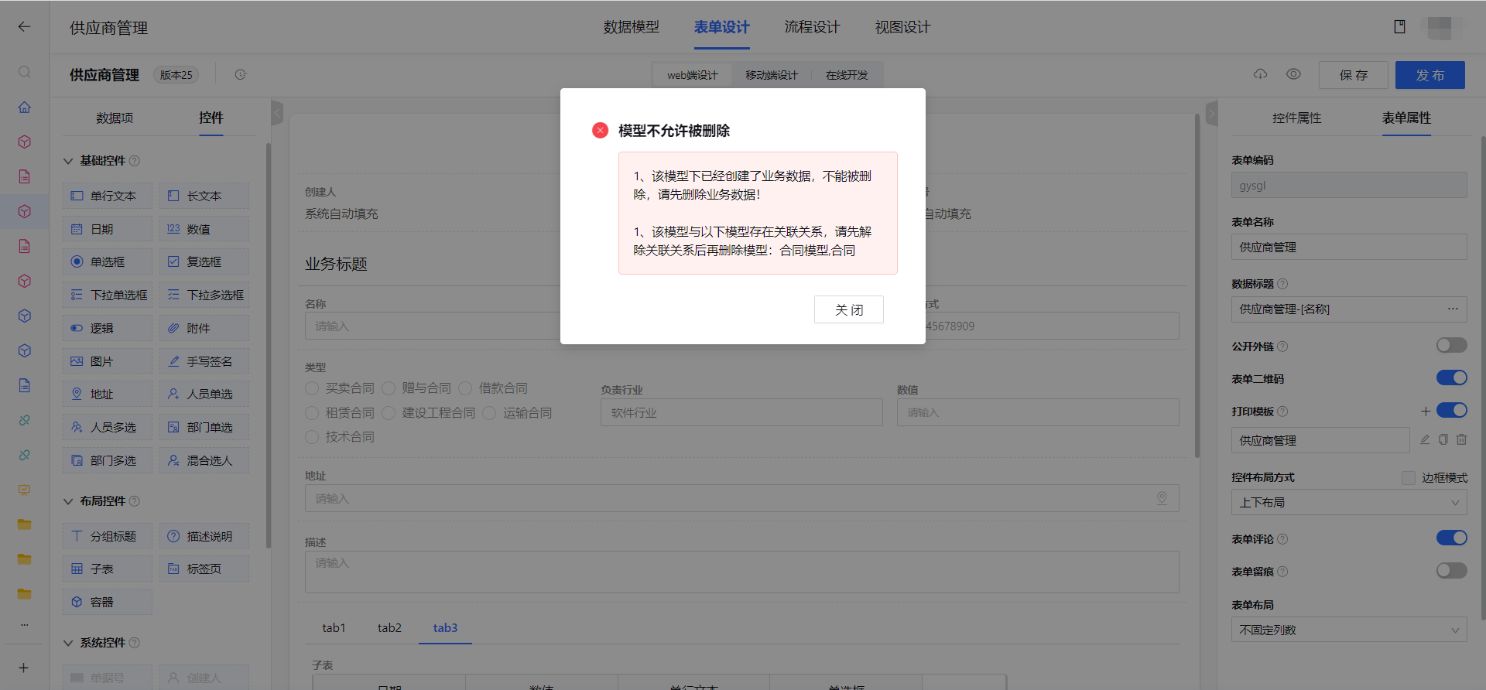
Task: Collapse the left panel arrow handle
Action: click(277, 113)
